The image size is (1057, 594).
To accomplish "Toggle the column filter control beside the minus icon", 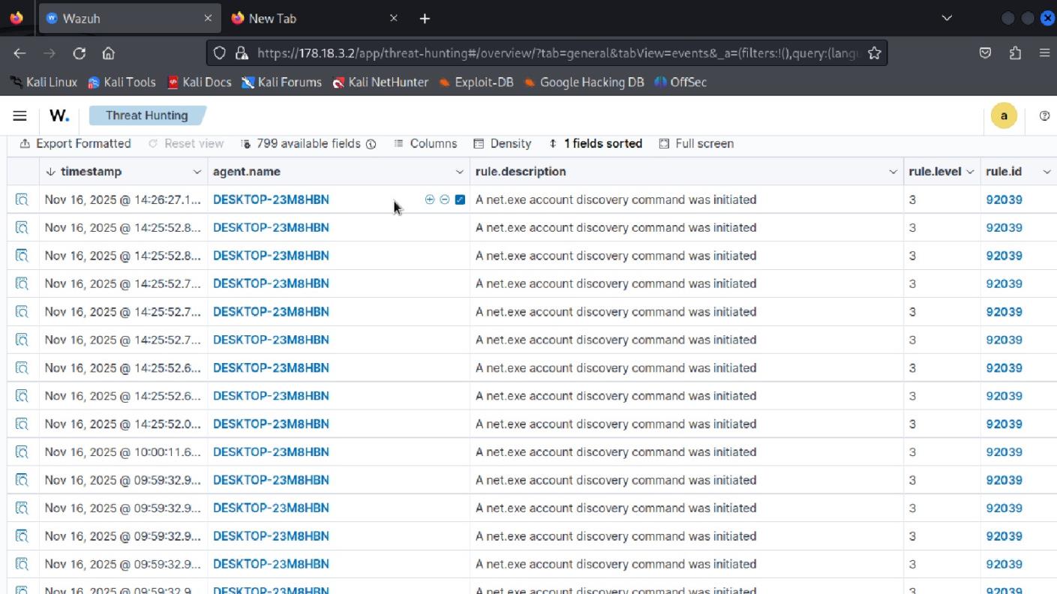I will click(459, 199).
